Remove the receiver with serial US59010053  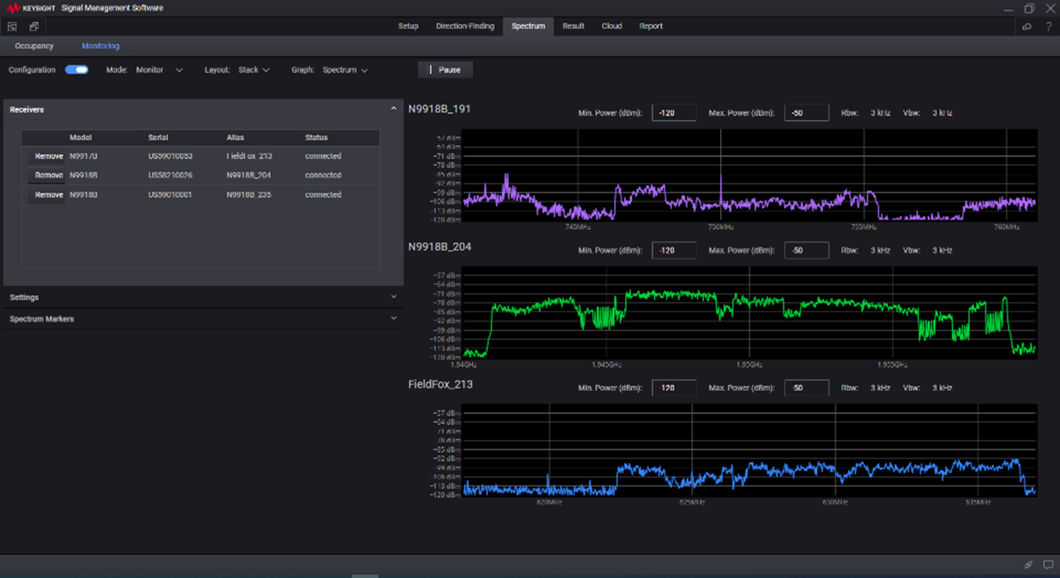coord(48,156)
